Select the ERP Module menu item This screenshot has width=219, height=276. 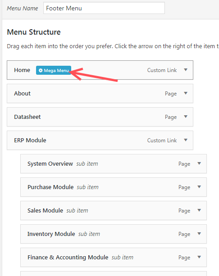pyautogui.click(x=100, y=140)
